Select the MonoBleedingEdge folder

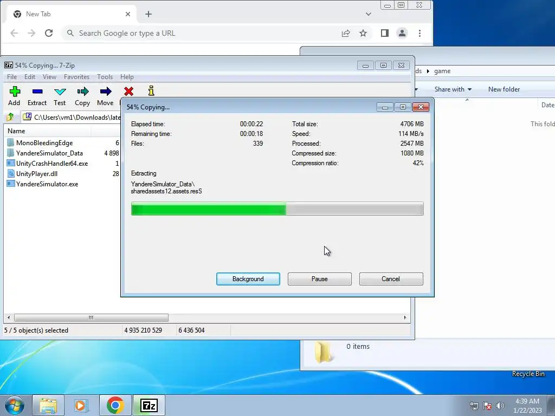(44, 143)
